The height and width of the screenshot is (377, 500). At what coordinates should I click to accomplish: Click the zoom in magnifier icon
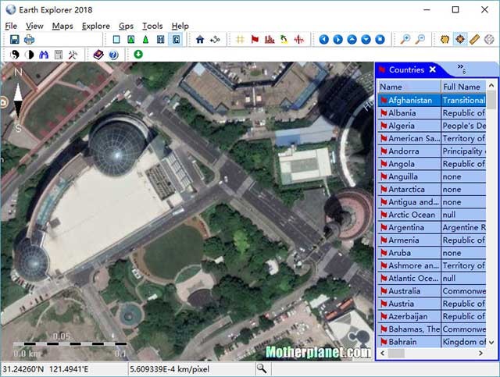(405, 39)
